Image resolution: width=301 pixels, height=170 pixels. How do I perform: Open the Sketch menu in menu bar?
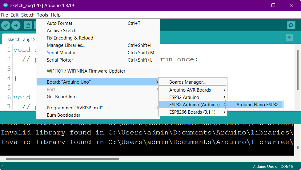click(x=28, y=15)
